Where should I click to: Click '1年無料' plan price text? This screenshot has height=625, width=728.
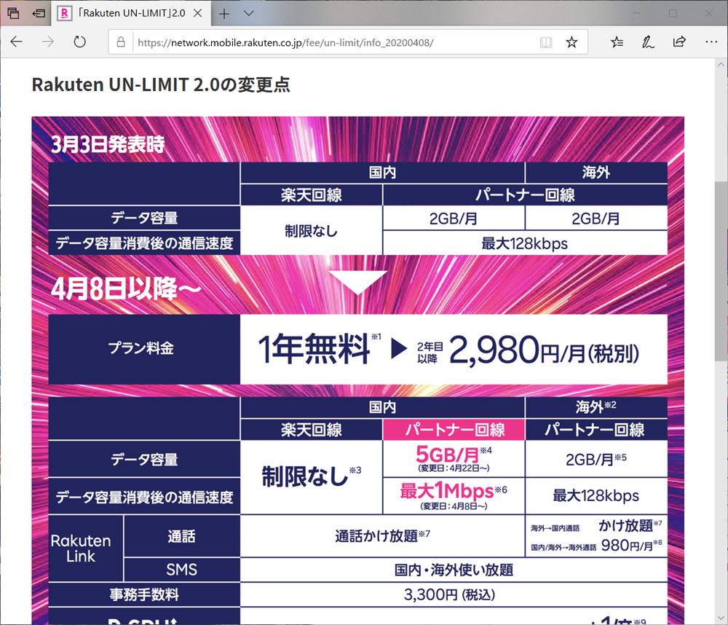(x=314, y=349)
